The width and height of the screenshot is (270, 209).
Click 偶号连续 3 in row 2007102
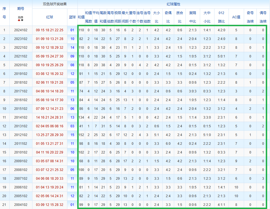tap(263, 179)
